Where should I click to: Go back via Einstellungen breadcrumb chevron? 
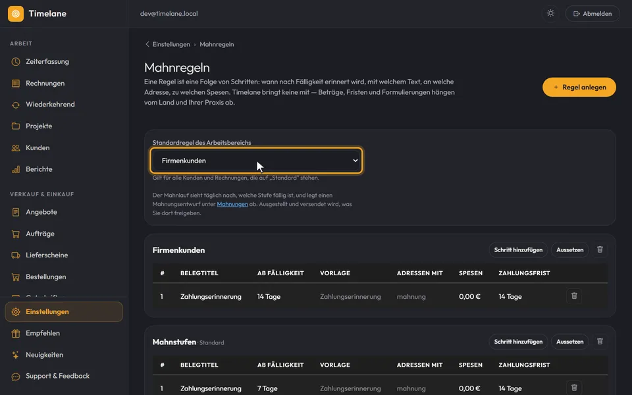coord(147,44)
